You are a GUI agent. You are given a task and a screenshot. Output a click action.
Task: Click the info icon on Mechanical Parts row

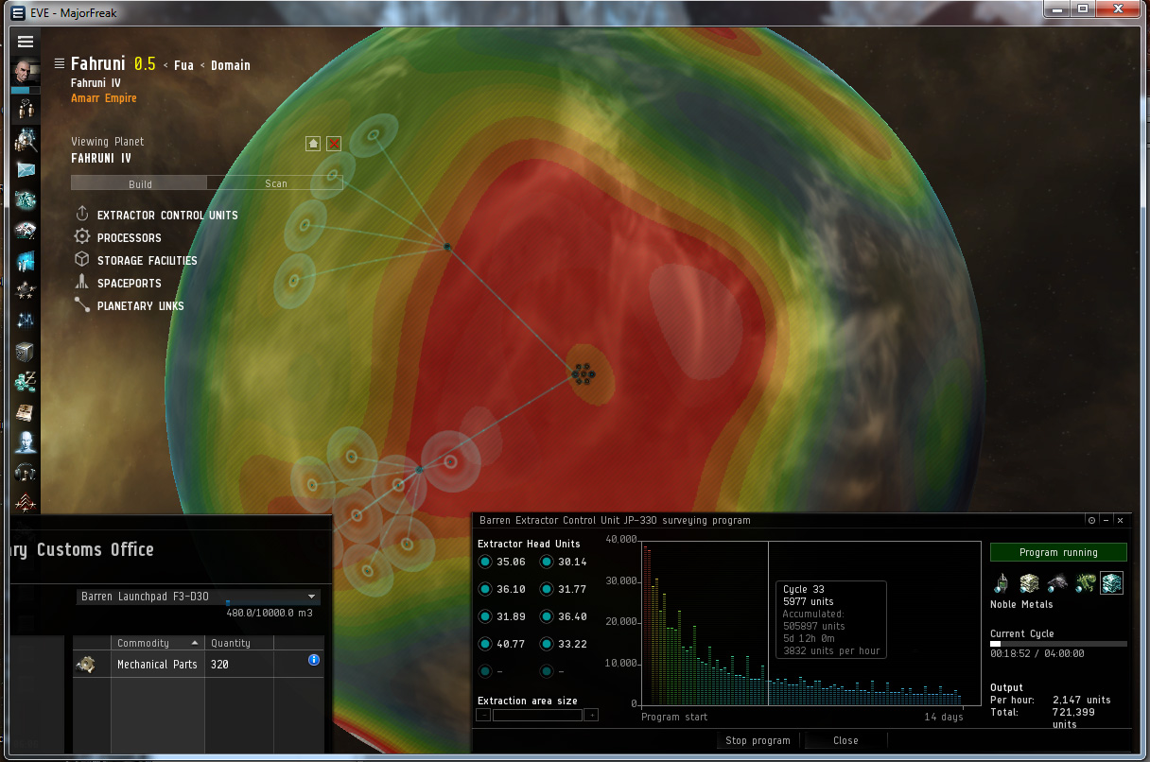[x=314, y=660]
